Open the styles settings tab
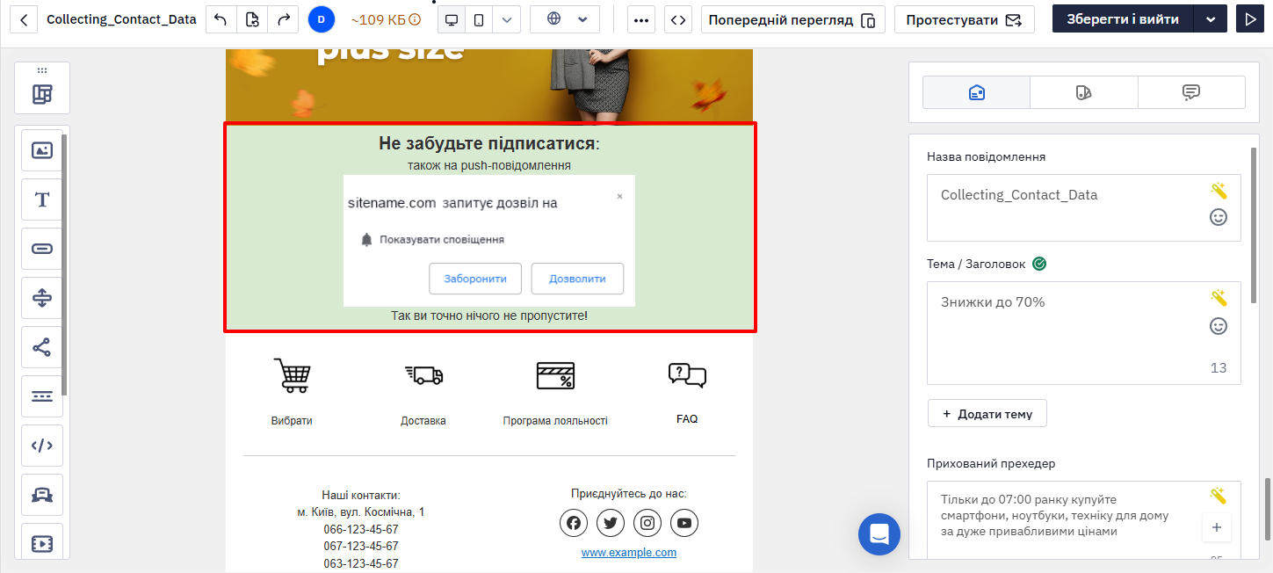Screen dimensions: 1273x573 pyautogui.click(x=1084, y=92)
